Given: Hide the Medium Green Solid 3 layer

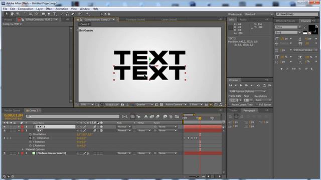Looking at the screenshot, I should pos(5,153).
